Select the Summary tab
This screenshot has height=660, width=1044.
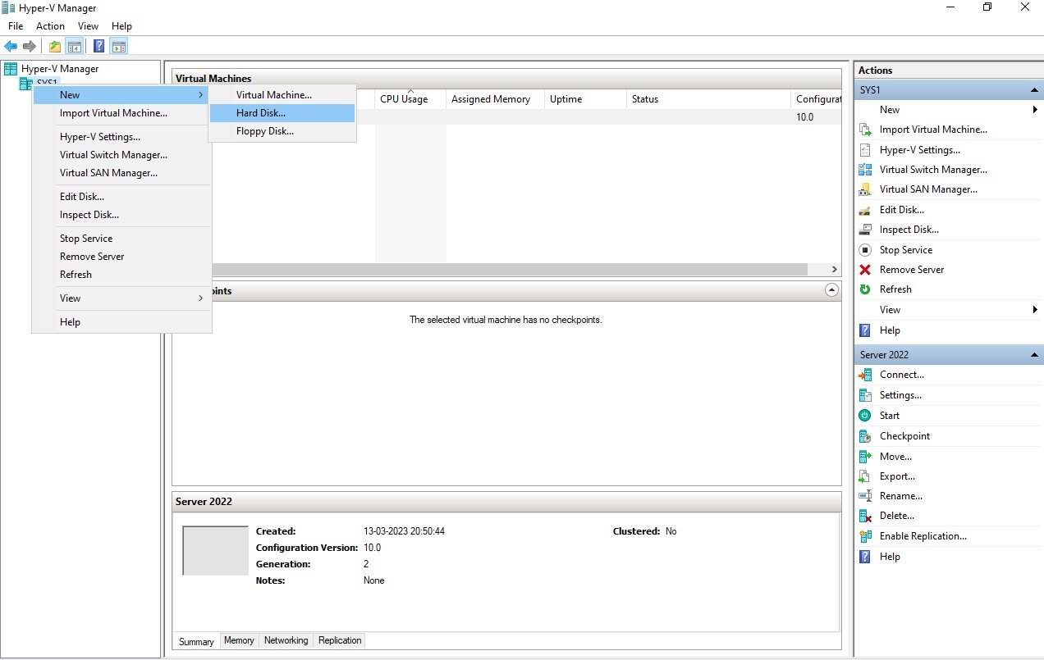[196, 641]
